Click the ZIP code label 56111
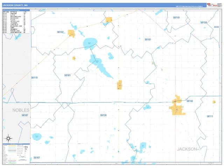 pos(210,116)
